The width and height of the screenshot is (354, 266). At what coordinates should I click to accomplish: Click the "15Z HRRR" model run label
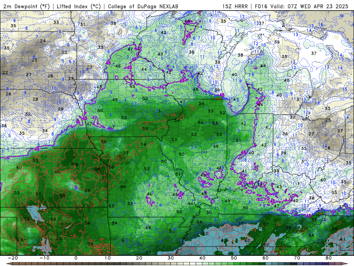pos(235,6)
